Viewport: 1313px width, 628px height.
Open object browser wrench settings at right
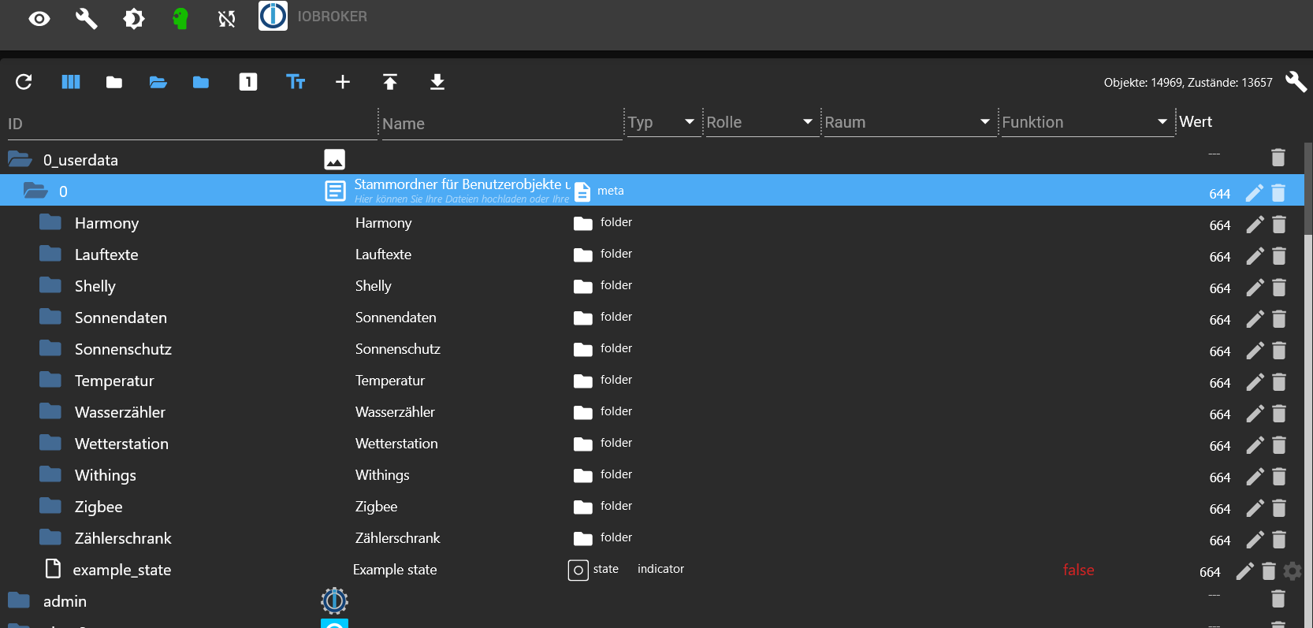pyautogui.click(x=1296, y=81)
